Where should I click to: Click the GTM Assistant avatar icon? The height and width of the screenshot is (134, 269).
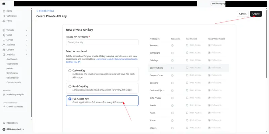click(x=4, y=129)
